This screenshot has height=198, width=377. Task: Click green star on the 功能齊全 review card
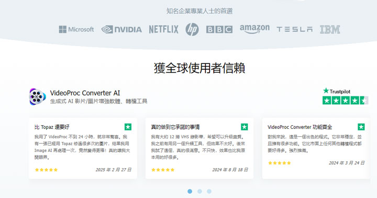(361, 127)
